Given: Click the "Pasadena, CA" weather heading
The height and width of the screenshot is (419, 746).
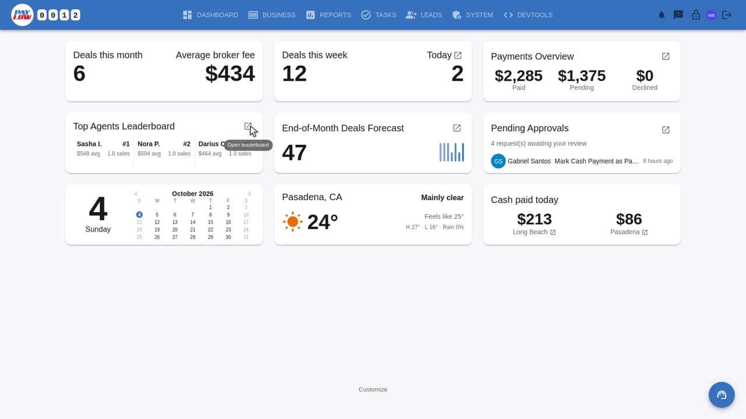Looking at the screenshot, I should [x=312, y=197].
